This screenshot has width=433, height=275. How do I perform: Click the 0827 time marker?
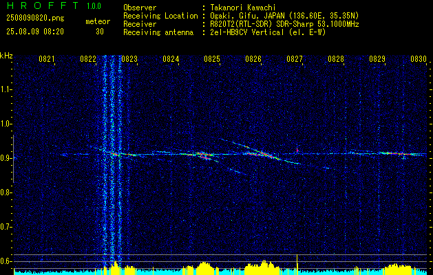(x=295, y=58)
